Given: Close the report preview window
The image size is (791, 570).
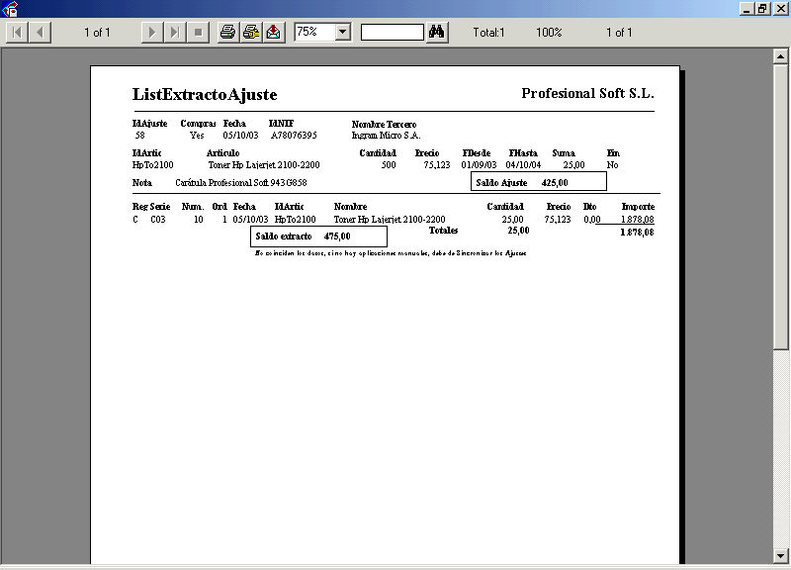Looking at the screenshot, I should coord(779,8).
